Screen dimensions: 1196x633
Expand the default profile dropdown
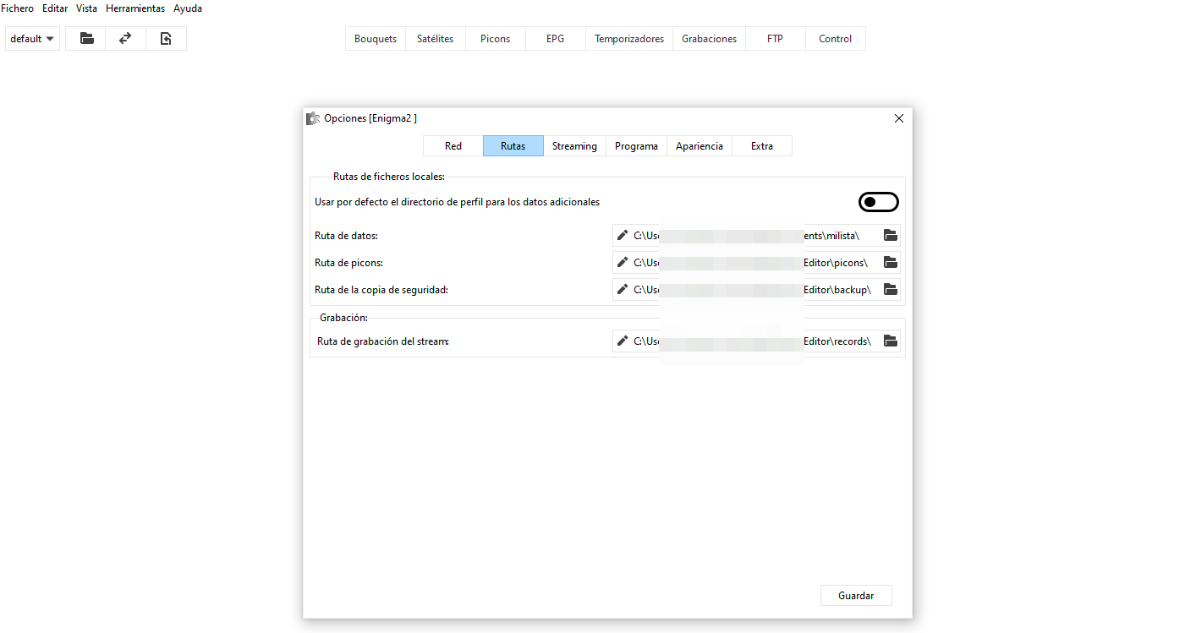tap(32, 38)
